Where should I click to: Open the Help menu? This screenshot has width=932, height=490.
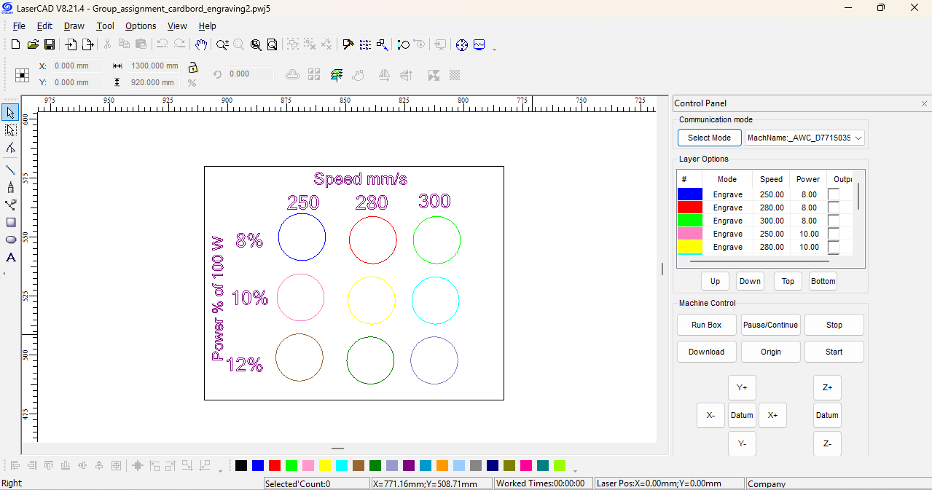tap(208, 25)
